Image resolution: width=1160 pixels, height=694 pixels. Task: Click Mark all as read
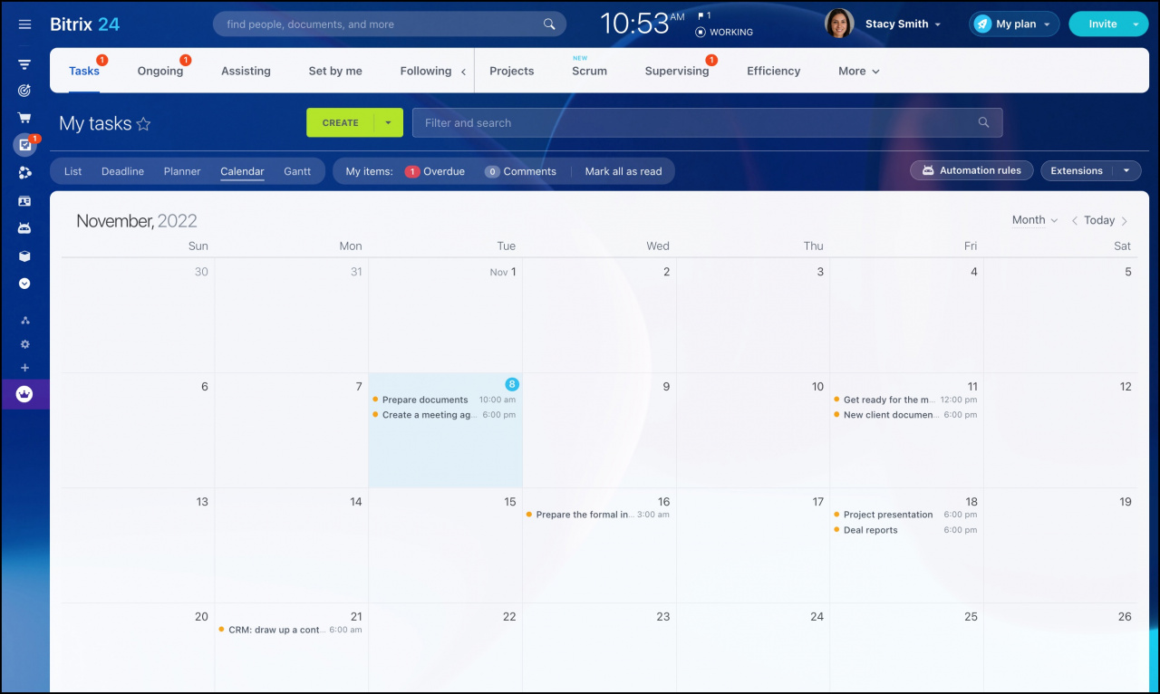pyautogui.click(x=623, y=171)
